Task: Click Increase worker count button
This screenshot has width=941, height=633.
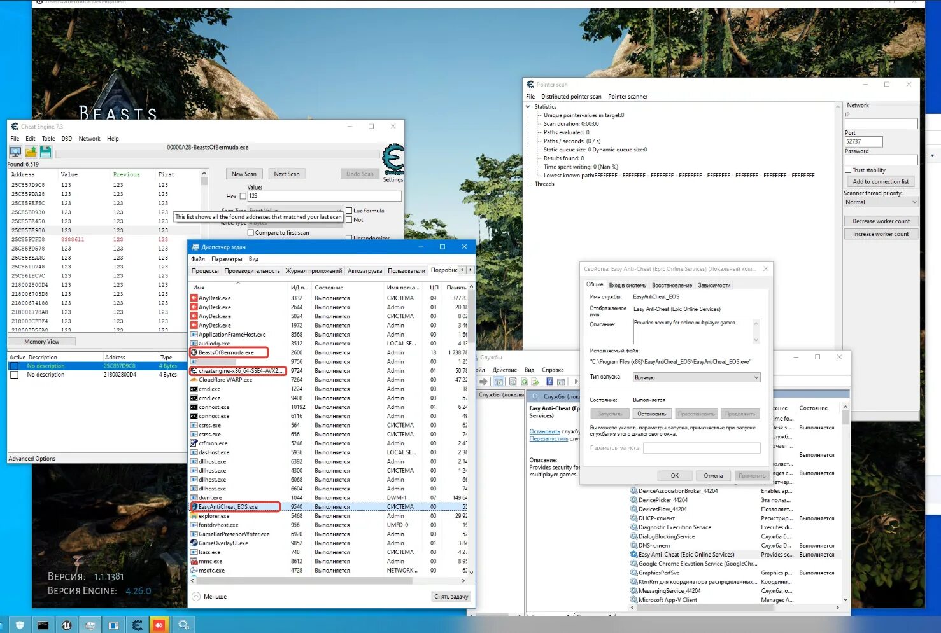Action: coord(881,234)
